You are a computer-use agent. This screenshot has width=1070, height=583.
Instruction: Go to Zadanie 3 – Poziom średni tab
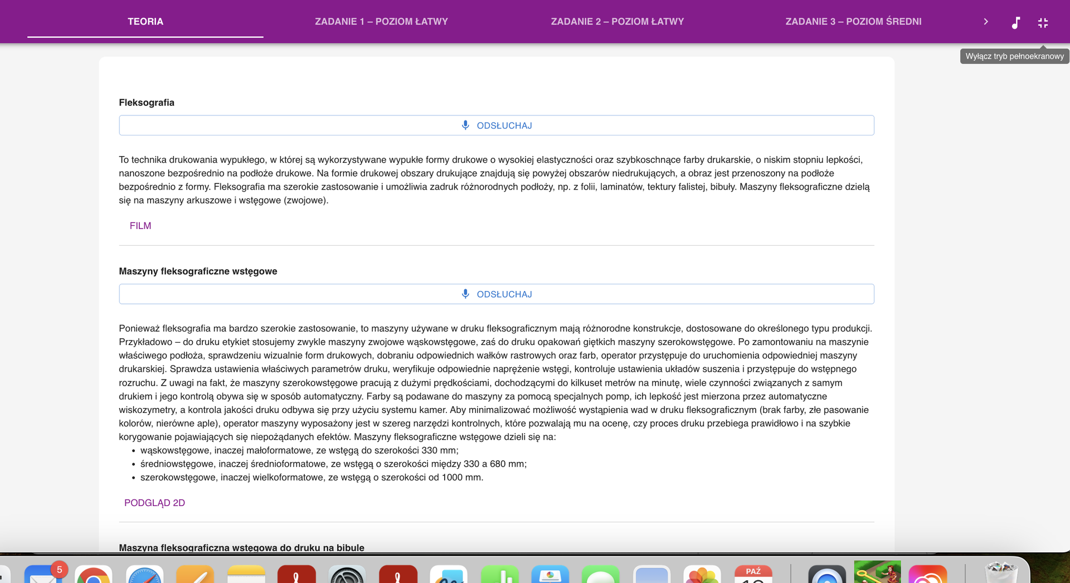(x=853, y=22)
